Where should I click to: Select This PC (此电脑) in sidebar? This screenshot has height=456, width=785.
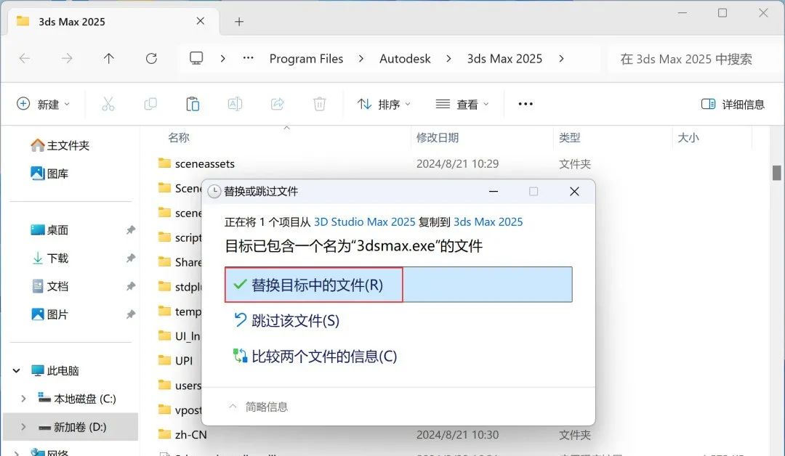(x=55, y=370)
